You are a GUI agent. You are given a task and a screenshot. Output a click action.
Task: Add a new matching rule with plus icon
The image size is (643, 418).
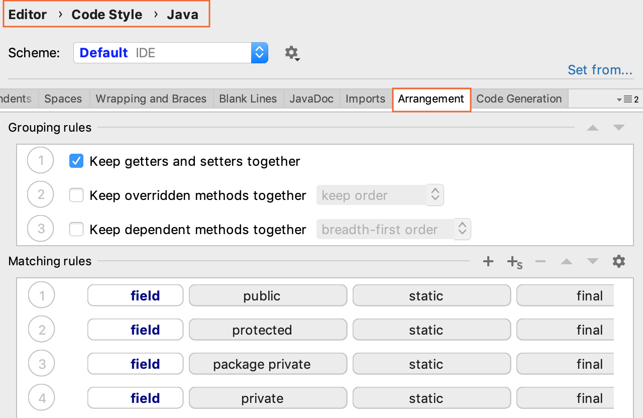(x=488, y=261)
